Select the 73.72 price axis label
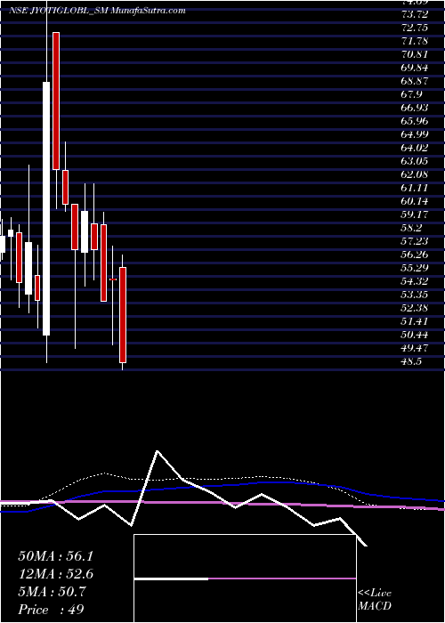 click(x=415, y=14)
